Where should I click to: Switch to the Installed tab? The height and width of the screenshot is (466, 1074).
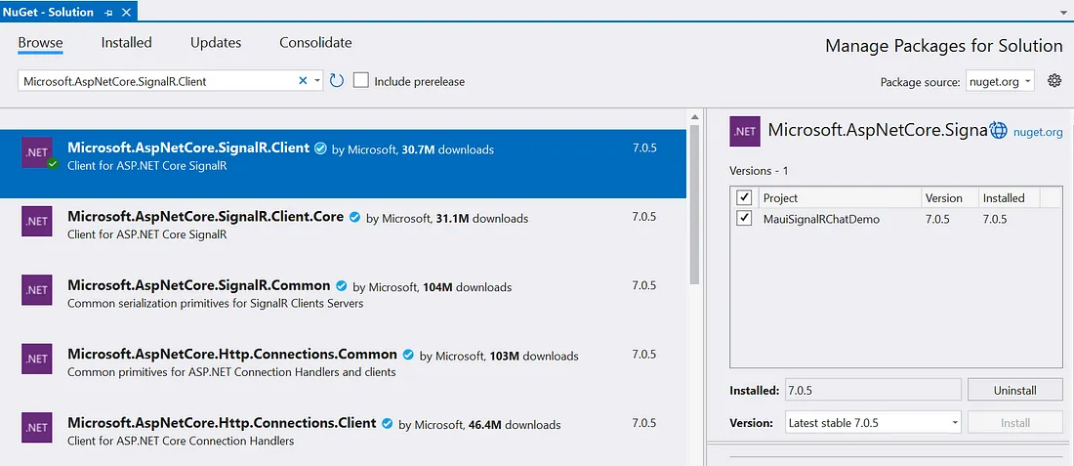click(127, 43)
